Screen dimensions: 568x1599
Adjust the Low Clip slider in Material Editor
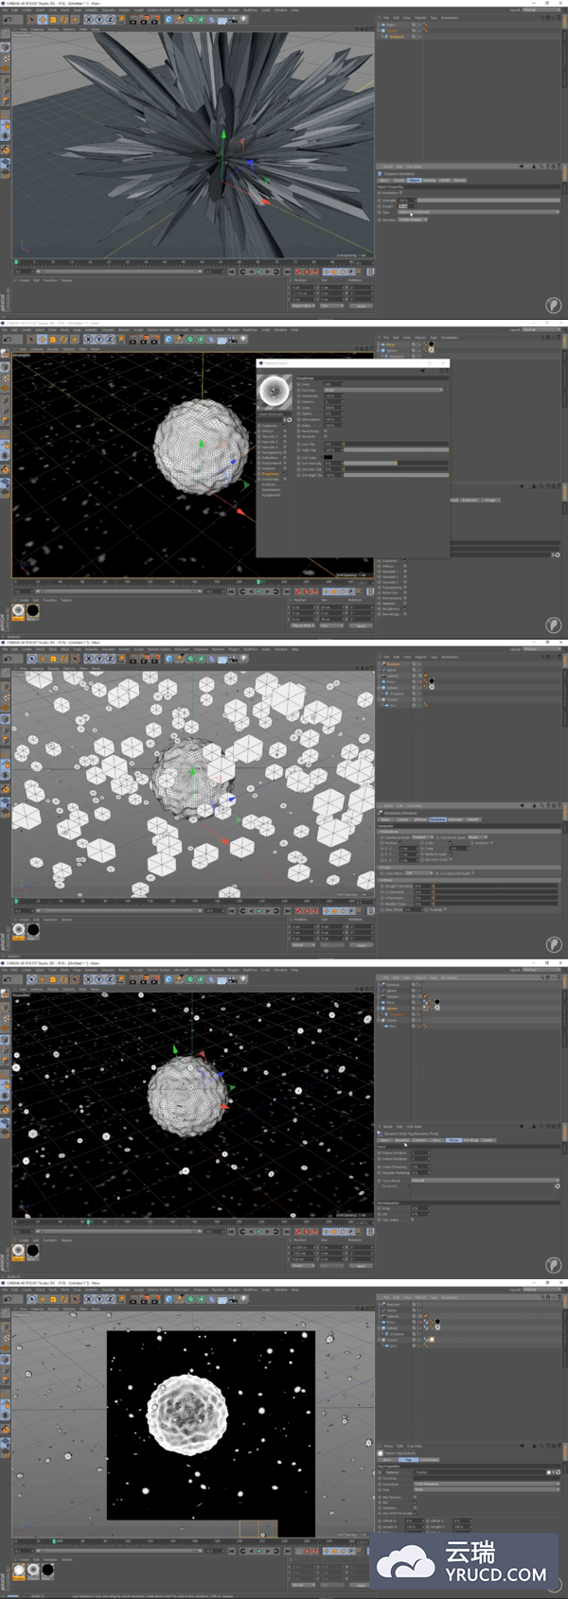396,444
